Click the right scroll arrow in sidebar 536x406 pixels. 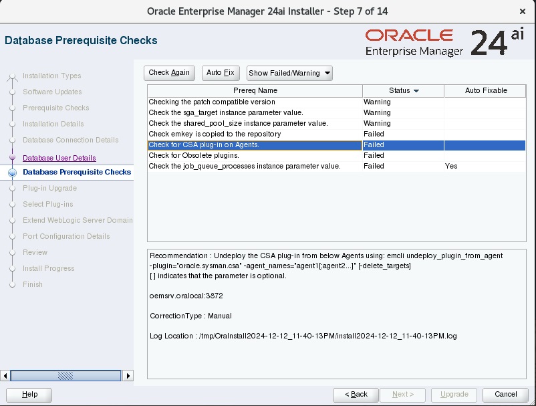pyautogui.click(x=128, y=375)
